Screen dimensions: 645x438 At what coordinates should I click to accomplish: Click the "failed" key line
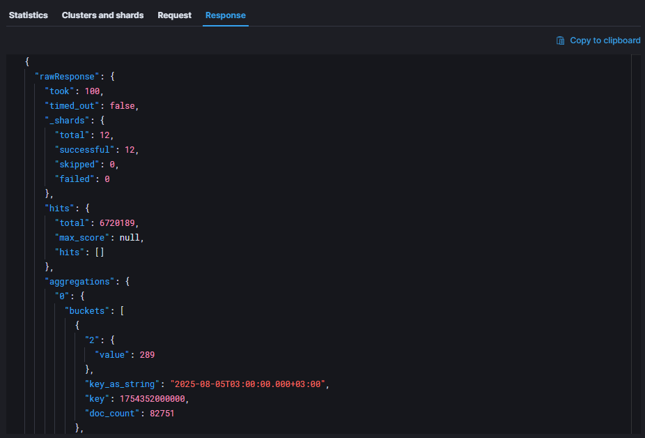pos(82,179)
